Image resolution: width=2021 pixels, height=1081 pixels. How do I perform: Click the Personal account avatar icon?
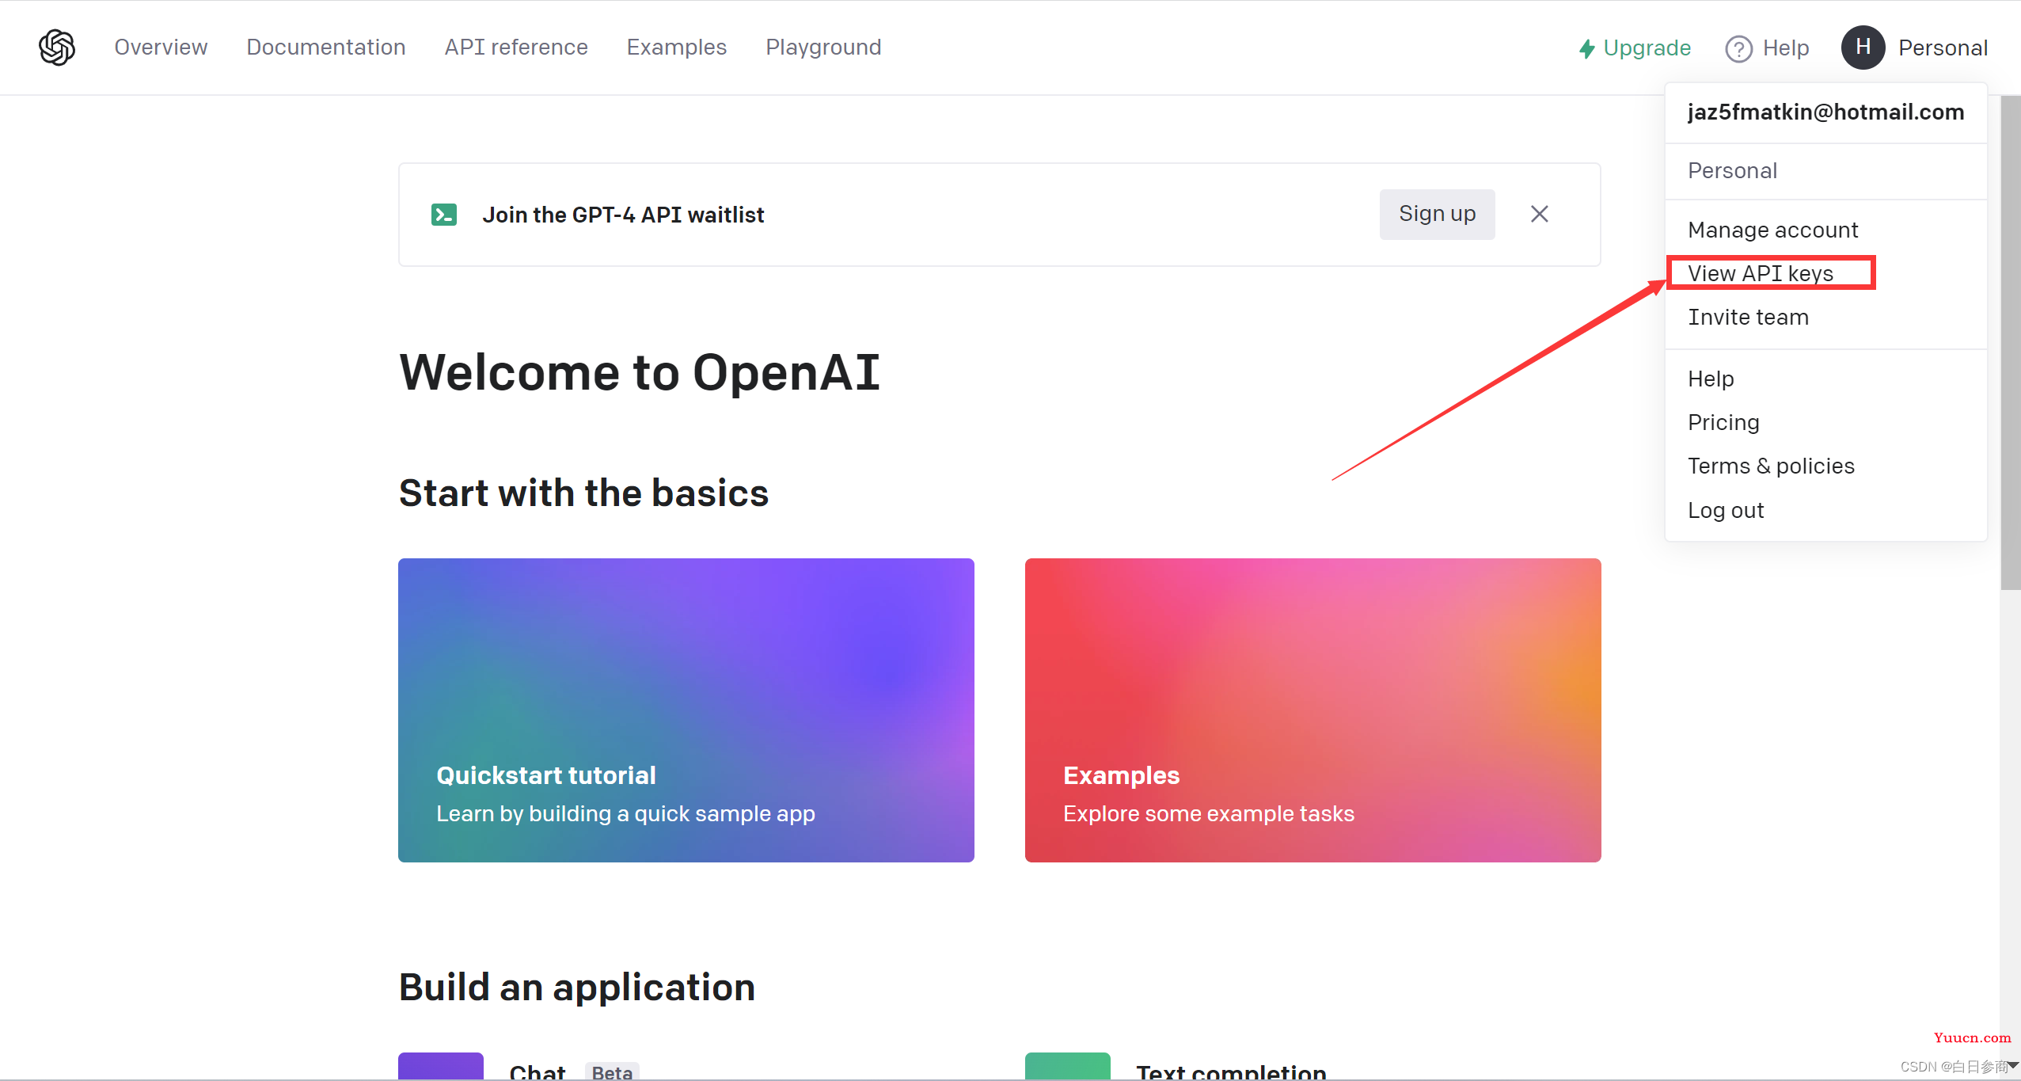(x=1862, y=47)
